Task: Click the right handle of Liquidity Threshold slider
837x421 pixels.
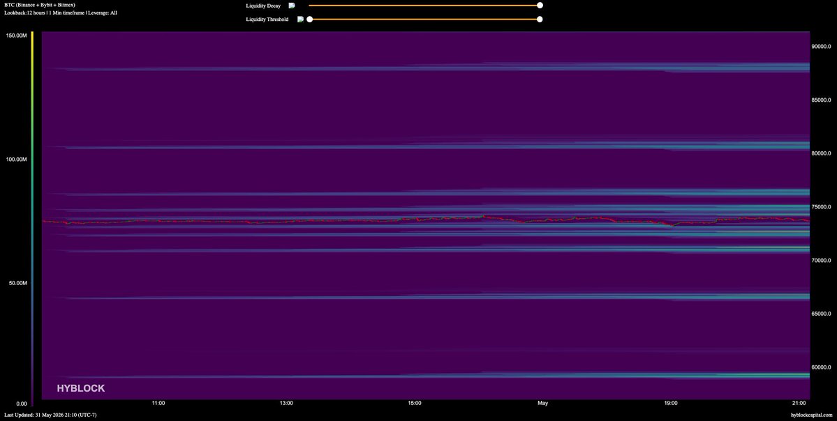Action: coord(540,20)
